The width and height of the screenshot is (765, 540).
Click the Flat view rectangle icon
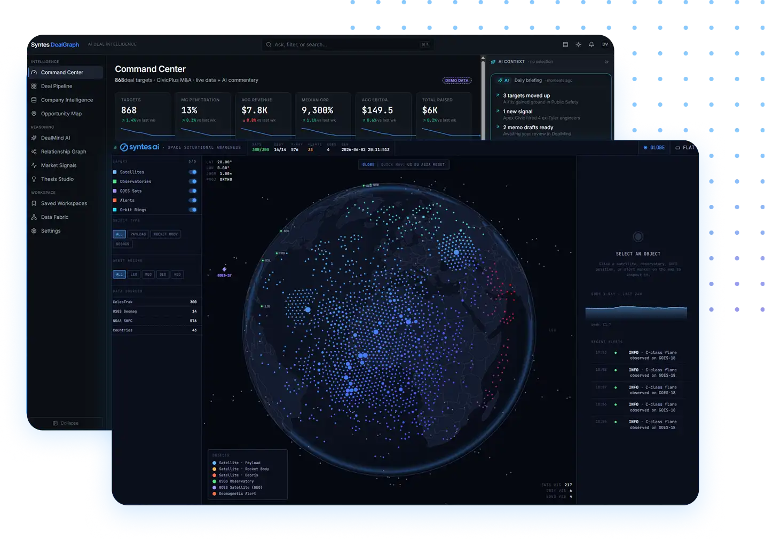coord(677,148)
